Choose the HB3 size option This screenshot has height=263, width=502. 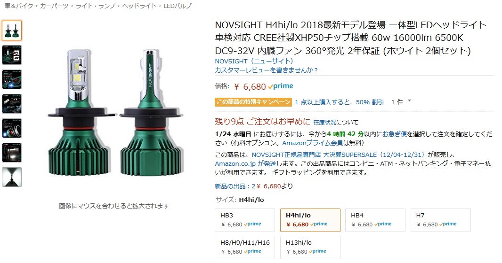(x=245, y=220)
